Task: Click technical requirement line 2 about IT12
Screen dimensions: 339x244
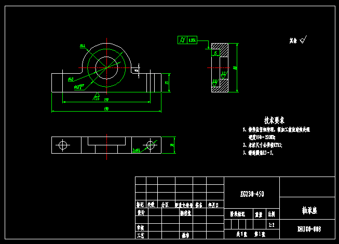Action: coord(263,145)
